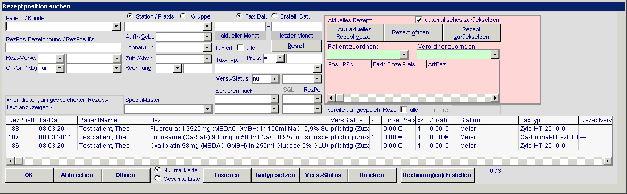Choose the Erstell.-Dat. radio option
The image size is (627, 194).
[274, 16]
